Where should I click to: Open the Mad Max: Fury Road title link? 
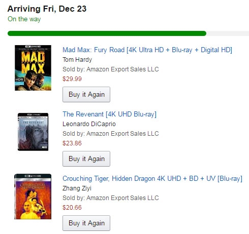[x=147, y=50]
